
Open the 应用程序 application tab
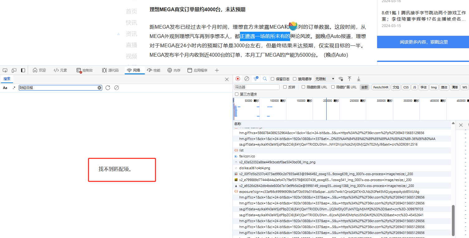coord(198,70)
